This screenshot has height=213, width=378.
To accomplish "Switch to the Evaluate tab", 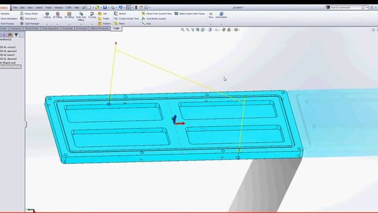I will [x=67, y=28].
